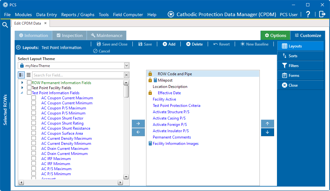Open the Field Computer menu
This screenshot has width=330, height=191.
(128, 15)
